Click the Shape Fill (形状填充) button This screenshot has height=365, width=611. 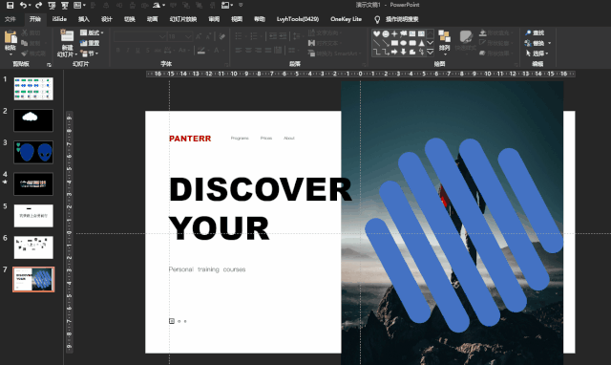click(495, 32)
